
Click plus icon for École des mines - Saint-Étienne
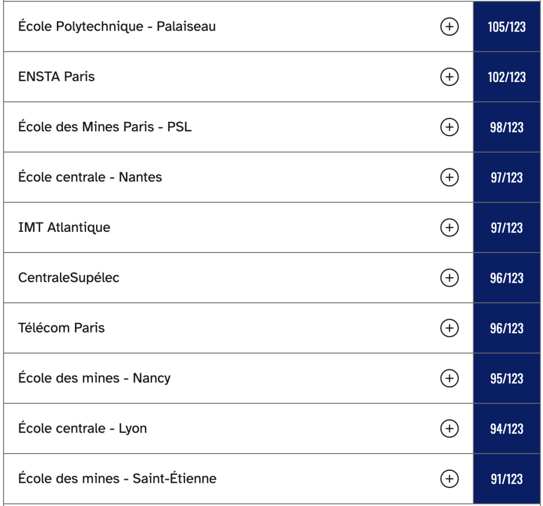click(449, 479)
